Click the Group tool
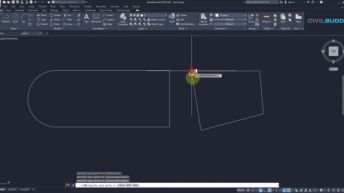 (x=251, y=18)
